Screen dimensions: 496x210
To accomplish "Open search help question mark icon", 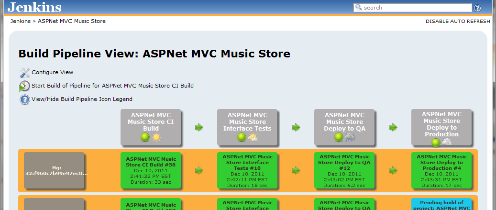I will click(x=477, y=8).
